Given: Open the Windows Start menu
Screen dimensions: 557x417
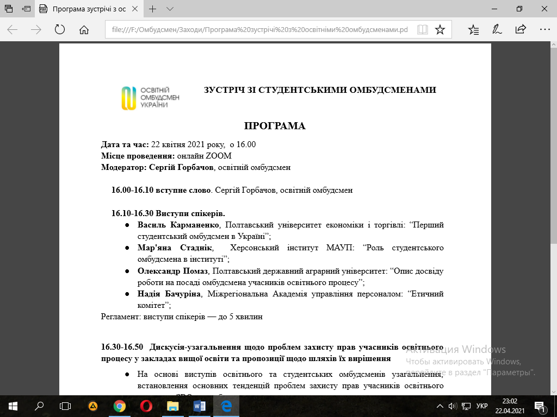Looking at the screenshot, I should click(13, 406).
